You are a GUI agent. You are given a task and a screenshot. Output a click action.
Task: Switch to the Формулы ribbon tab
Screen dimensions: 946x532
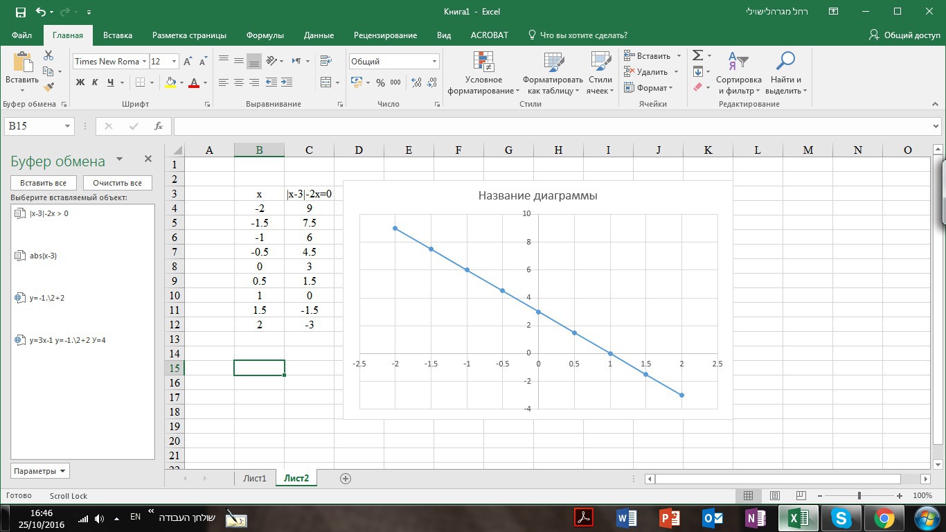coord(265,35)
